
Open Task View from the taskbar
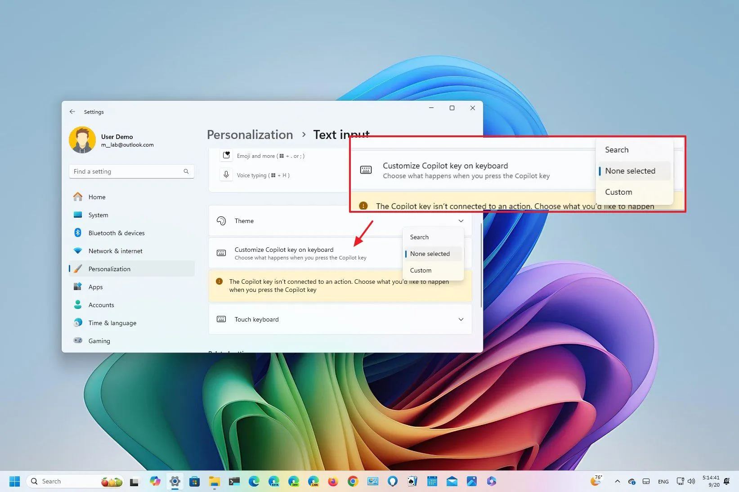pos(134,482)
